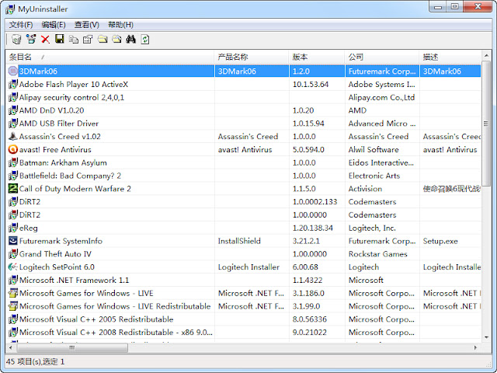This screenshot has height=373, width=497.
Task: Click the status bar text 45 项目(s),选定 1
Action: [x=35, y=361]
